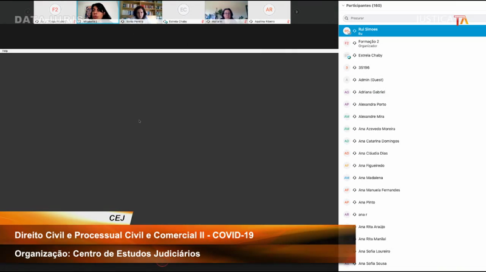Show next video thumbnails with right arrow
This screenshot has height=272, width=486.
pos(296,12)
